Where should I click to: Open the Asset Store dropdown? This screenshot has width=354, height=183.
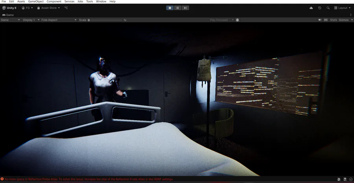pos(48,8)
